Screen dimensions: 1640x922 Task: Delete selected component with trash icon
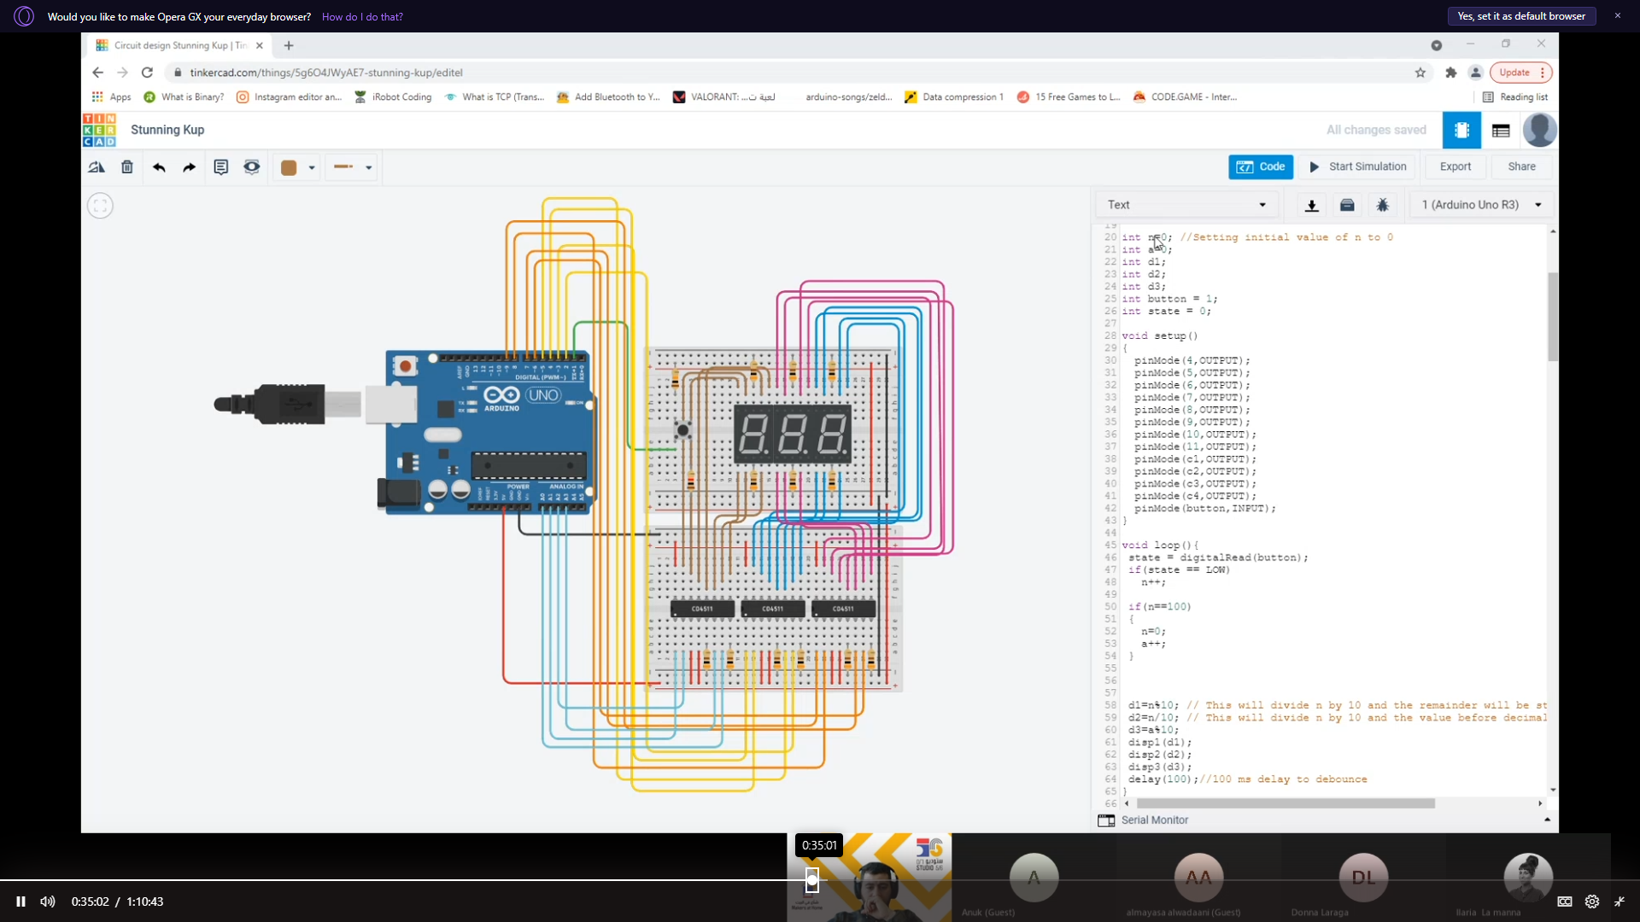(127, 167)
